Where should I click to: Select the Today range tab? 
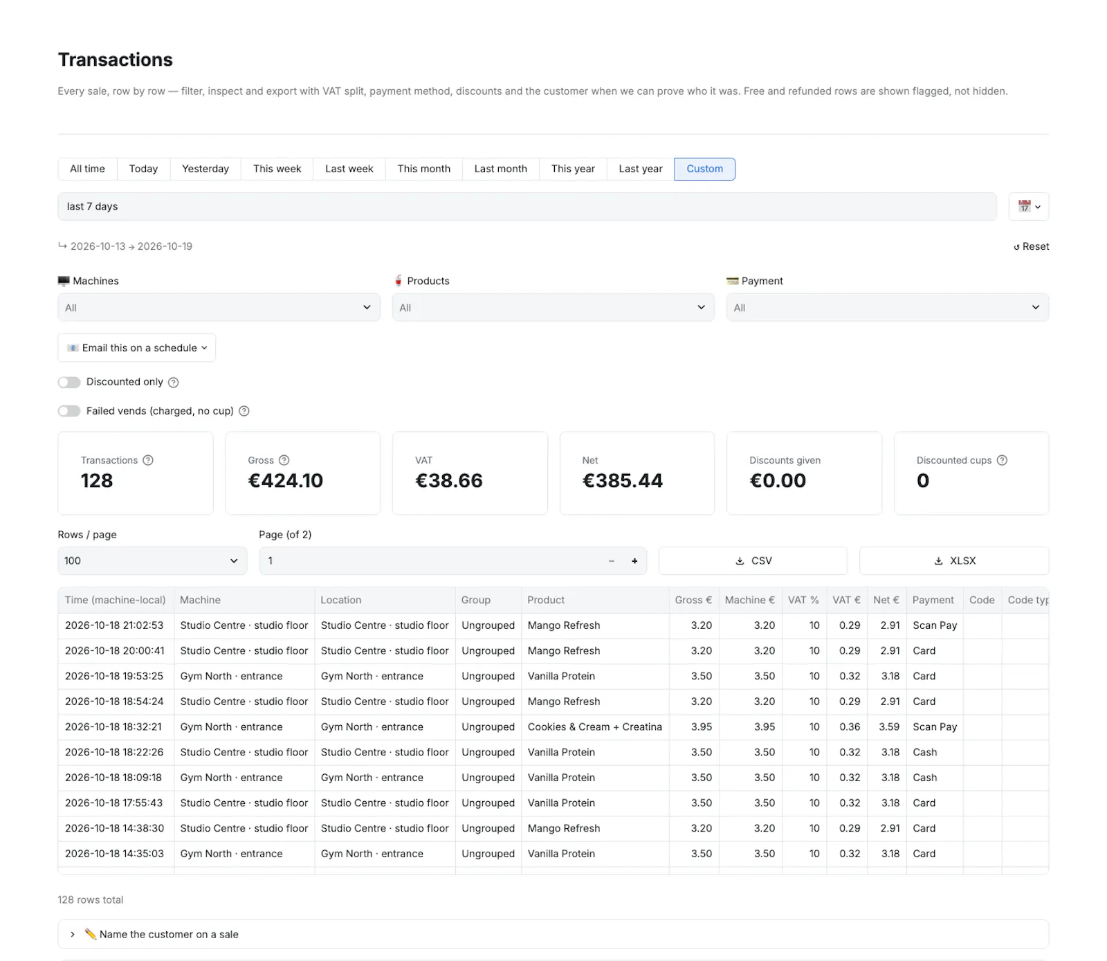coord(143,169)
